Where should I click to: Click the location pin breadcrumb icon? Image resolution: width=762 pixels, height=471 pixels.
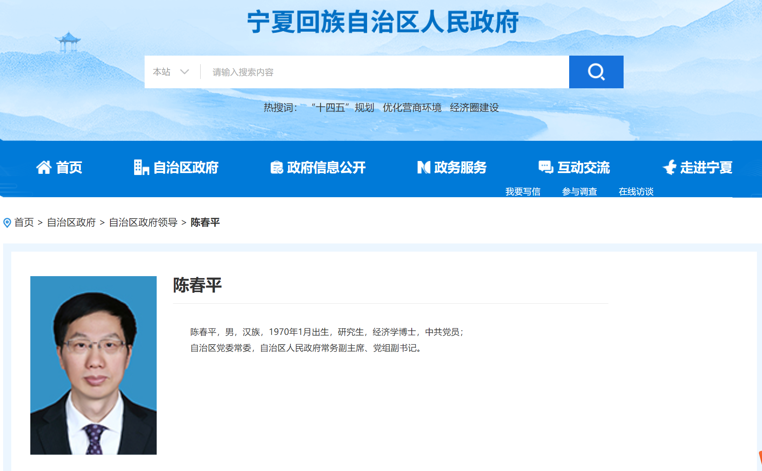pos(7,223)
